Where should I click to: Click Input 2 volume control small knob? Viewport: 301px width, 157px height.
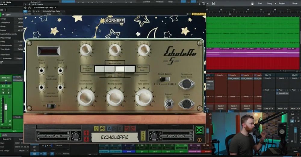click(61, 87)
